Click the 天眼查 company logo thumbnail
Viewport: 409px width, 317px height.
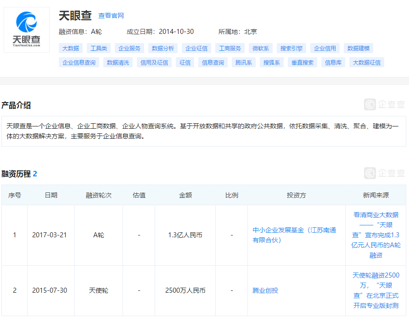pos(27,30)
